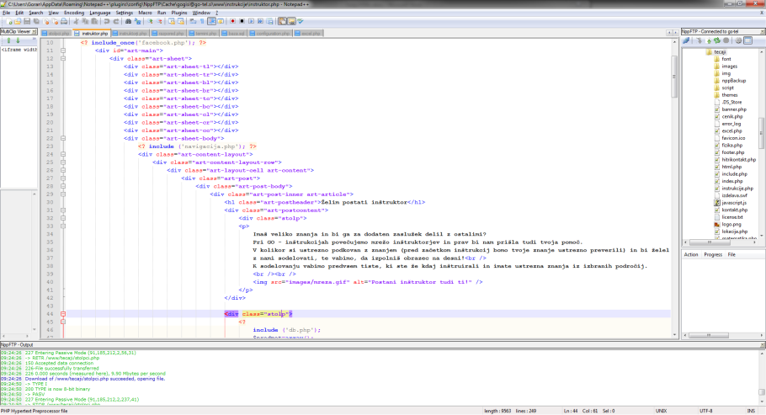Click the Cut scissors icon
The width and height of the screenshot is (766, 415).
76,22
